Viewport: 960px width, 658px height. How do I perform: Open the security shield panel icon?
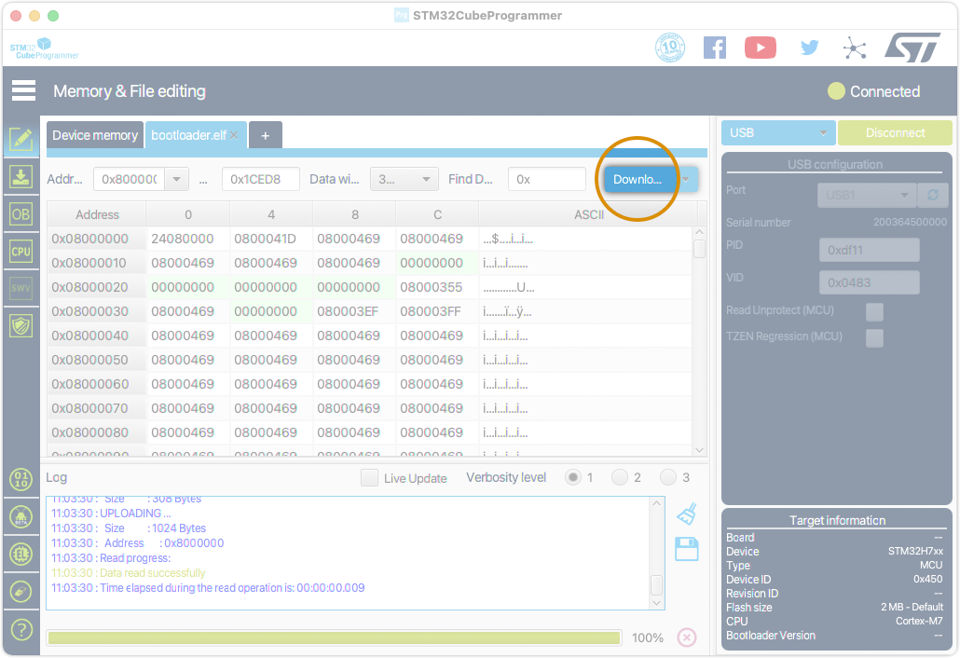pyautogui.click(x=21, y=325)
